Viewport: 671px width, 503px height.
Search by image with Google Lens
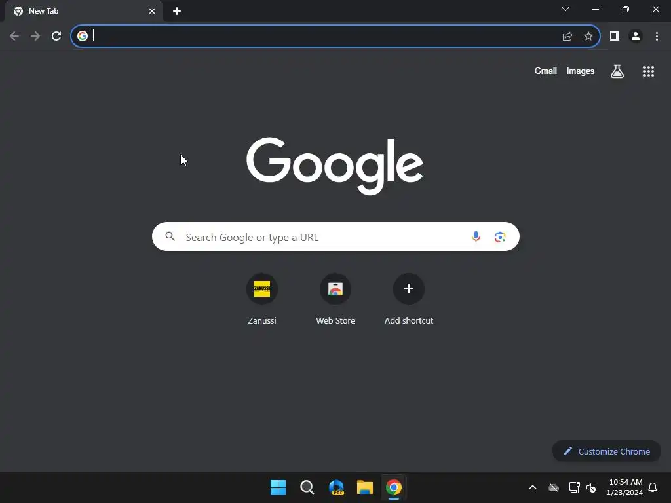tap(500, 236)
